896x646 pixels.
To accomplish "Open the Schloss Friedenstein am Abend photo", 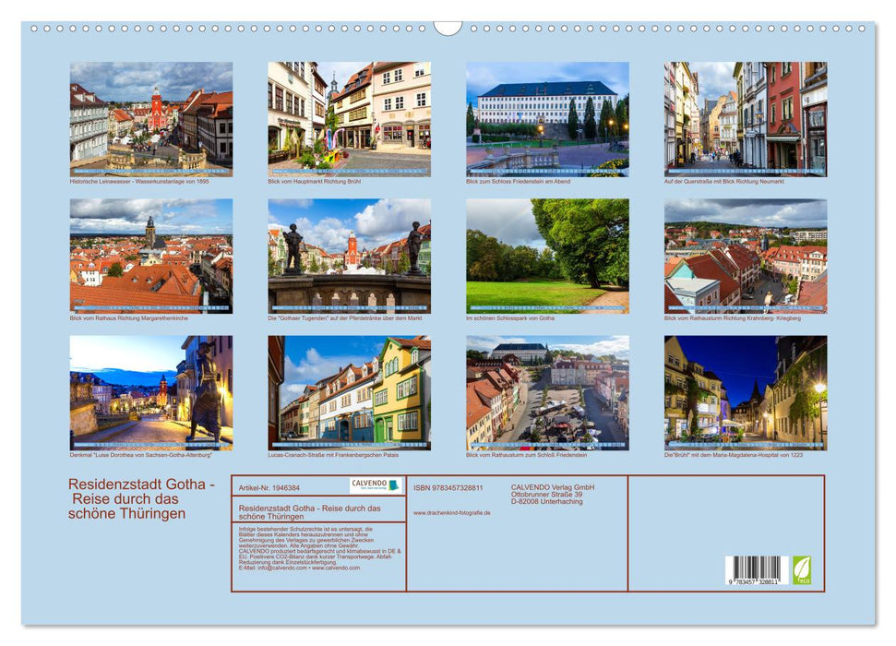I will [547, 118].
